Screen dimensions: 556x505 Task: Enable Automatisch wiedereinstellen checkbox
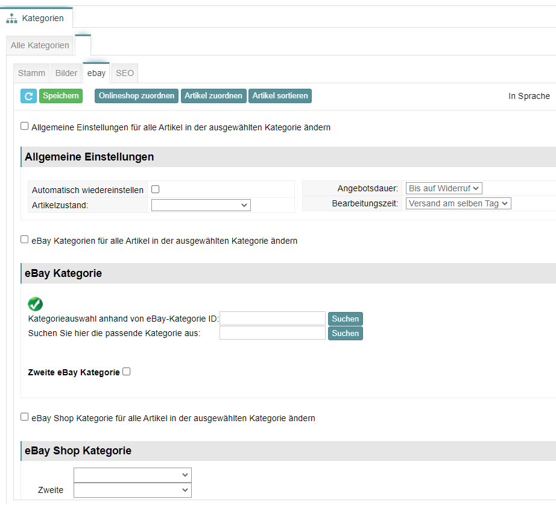156,189
